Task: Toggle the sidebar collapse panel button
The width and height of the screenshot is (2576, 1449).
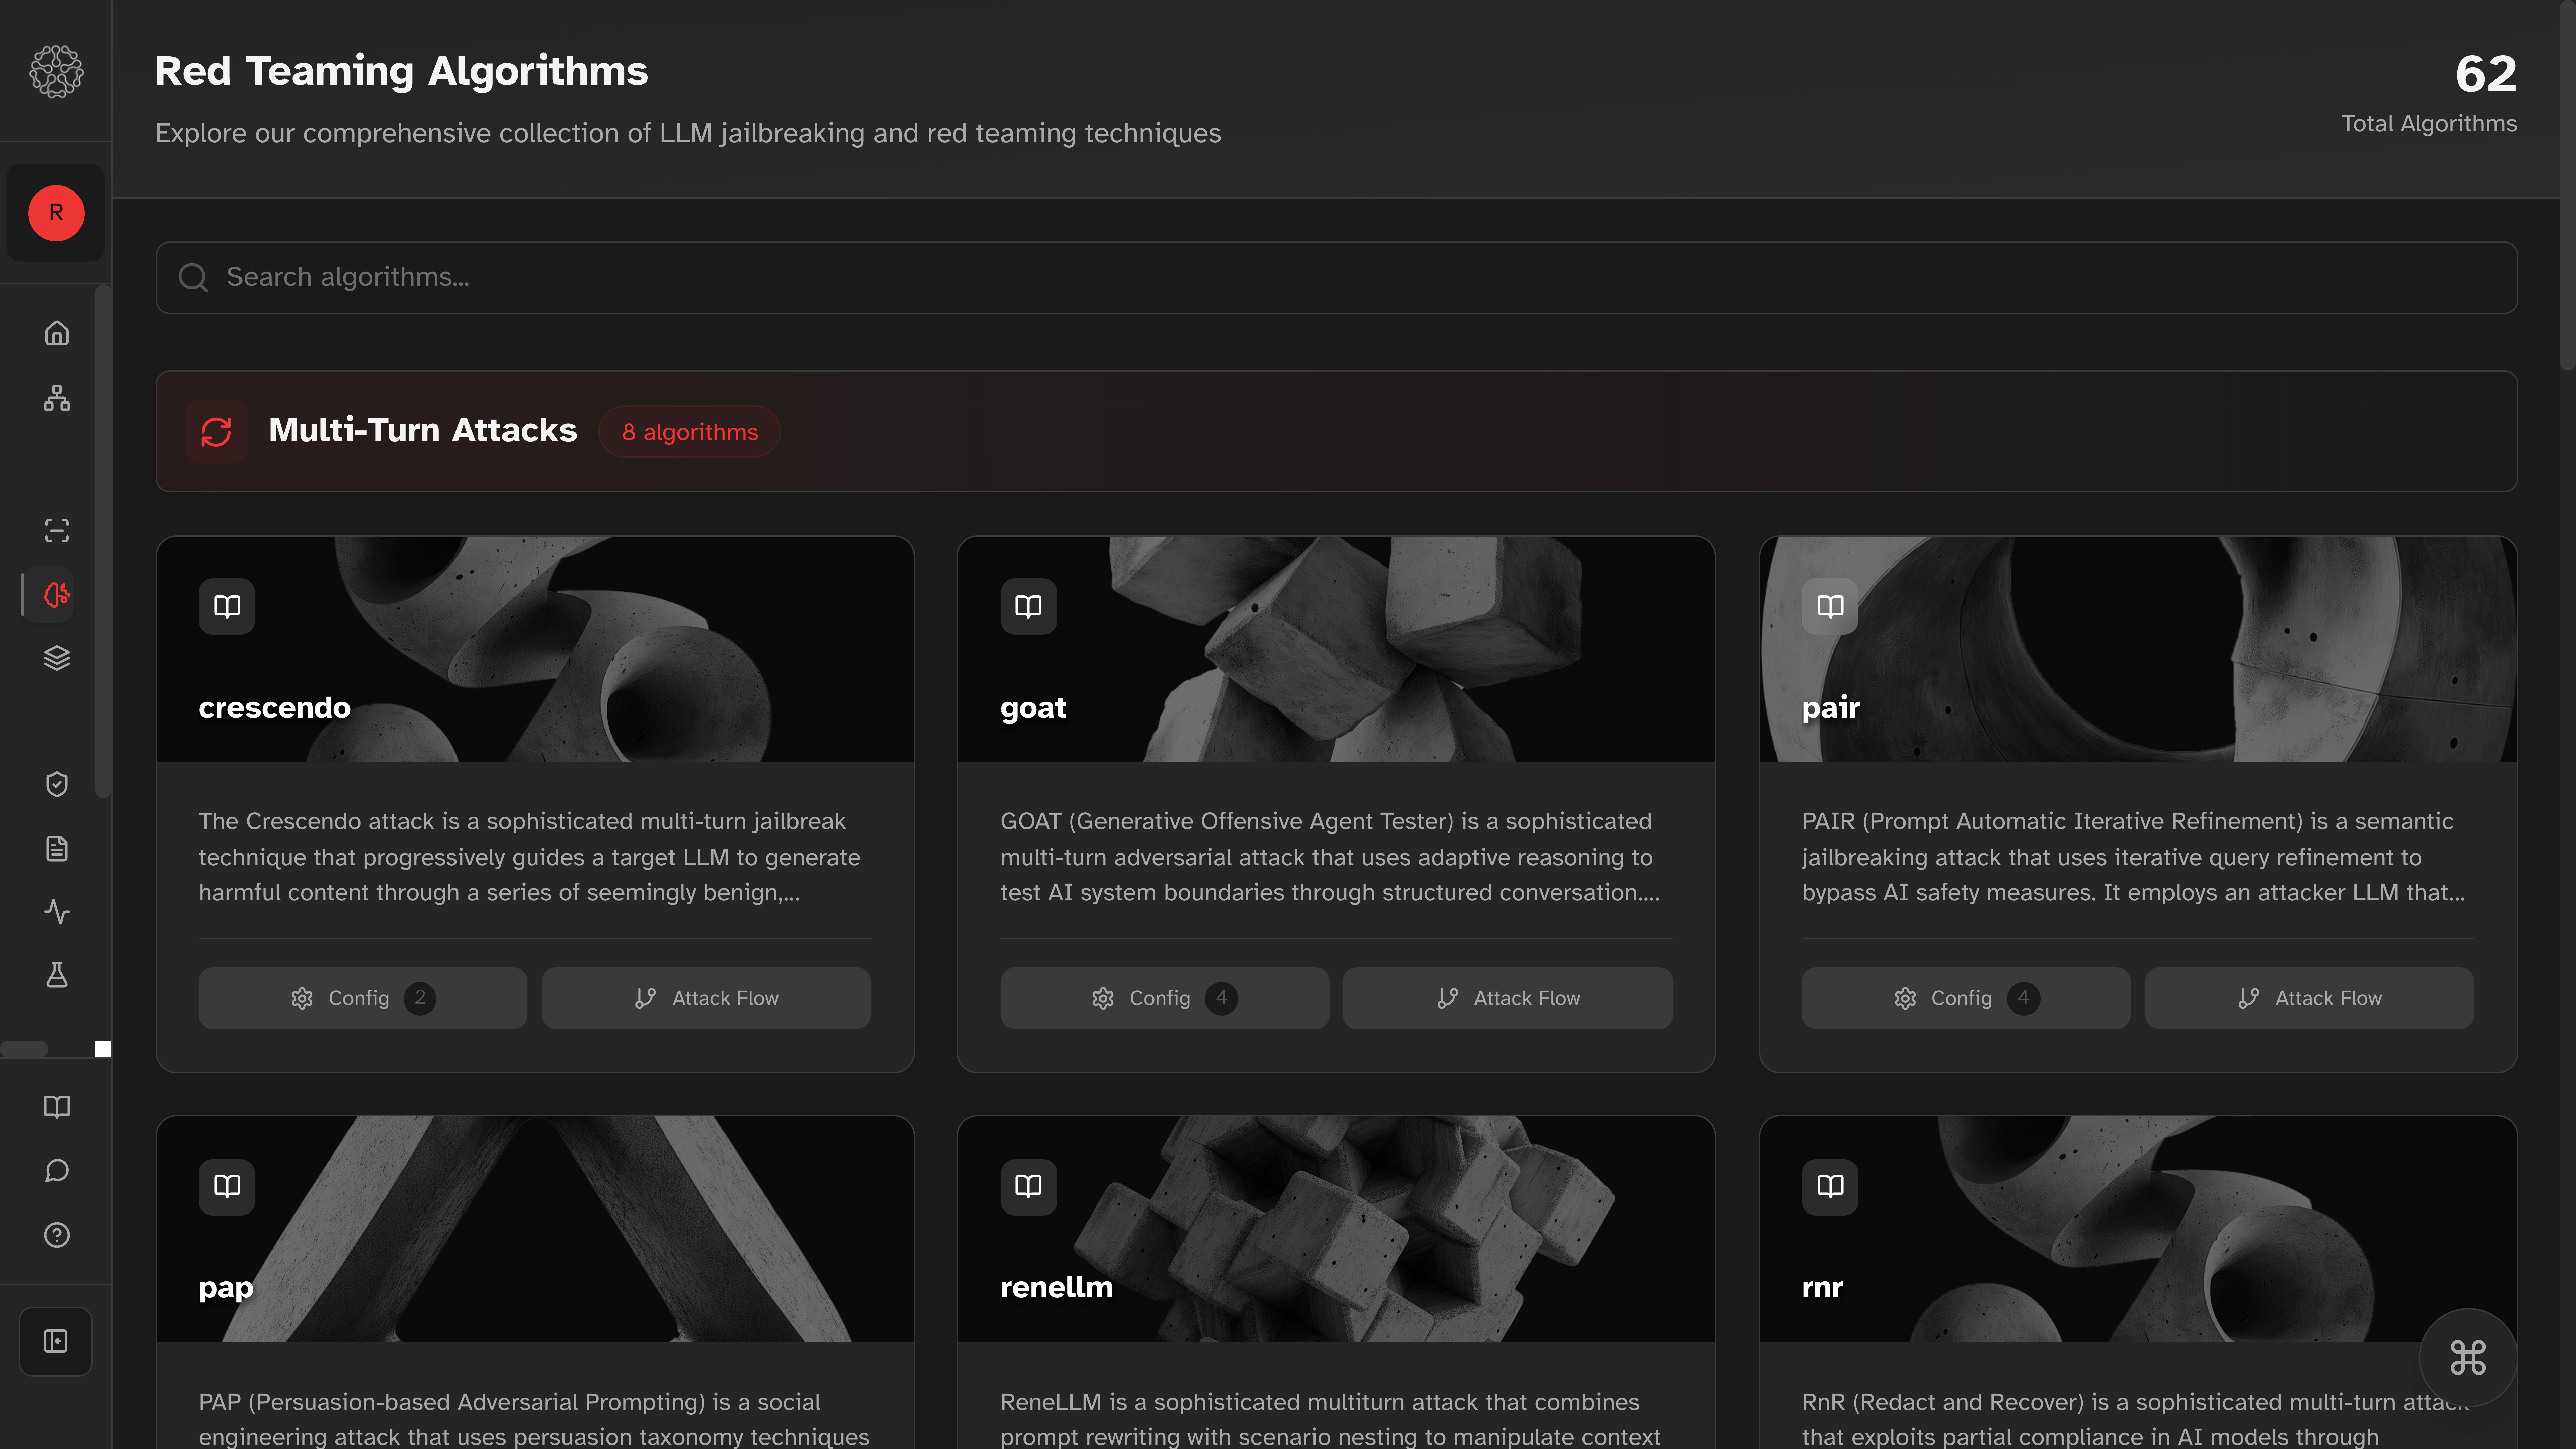Action: [x=56, y=1341]
